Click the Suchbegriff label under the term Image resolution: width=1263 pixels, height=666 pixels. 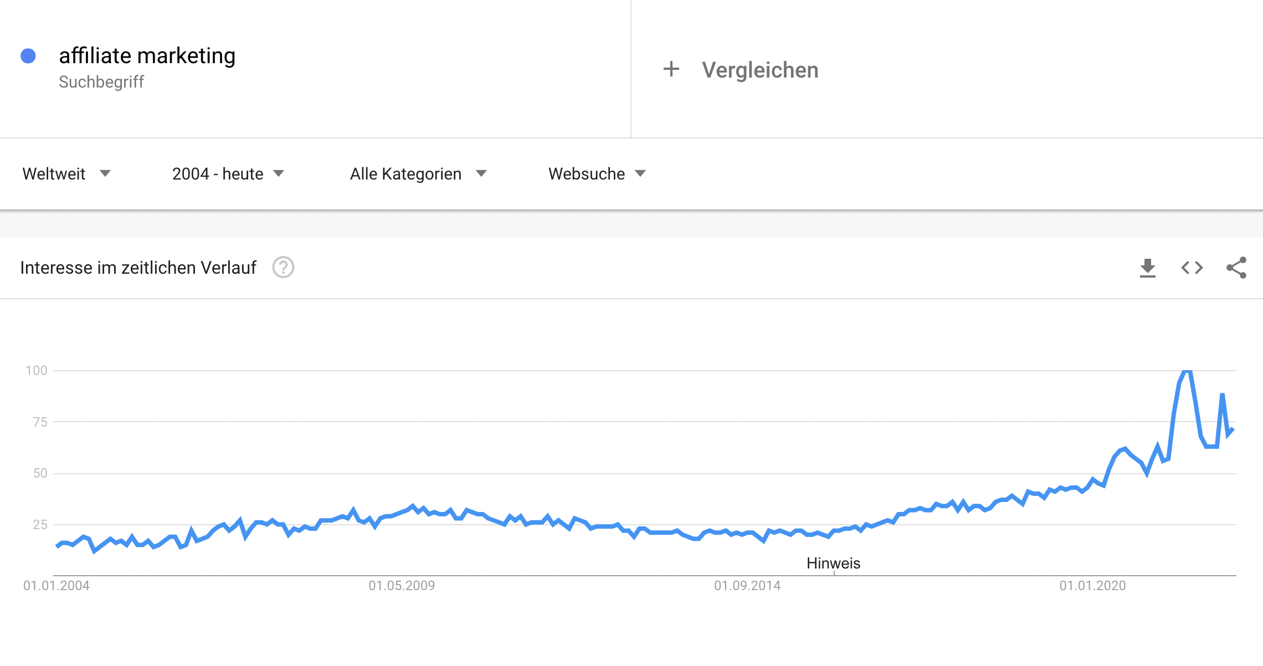101,82
